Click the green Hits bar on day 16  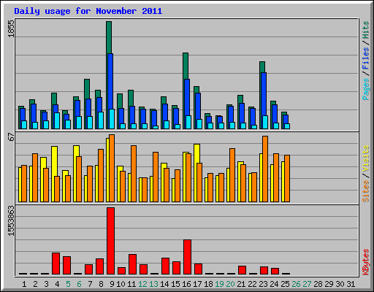point(186,66)
